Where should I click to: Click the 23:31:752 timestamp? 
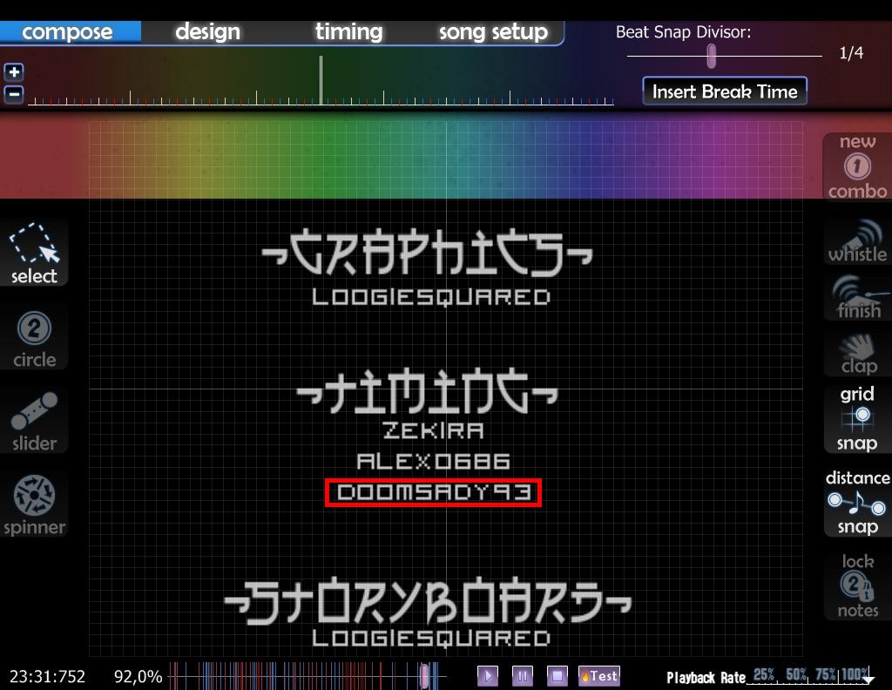coord(48,676)
